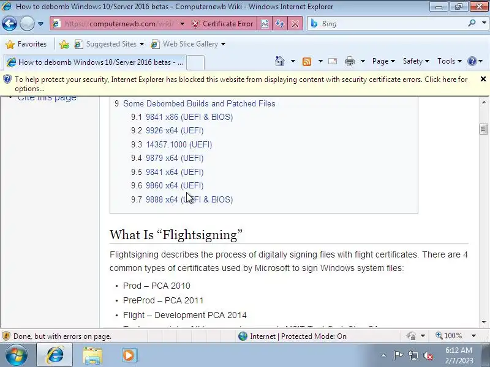This screenshot has width=490, height=367.
Task: Add page to Favorites bar icon
Action: 64,44
